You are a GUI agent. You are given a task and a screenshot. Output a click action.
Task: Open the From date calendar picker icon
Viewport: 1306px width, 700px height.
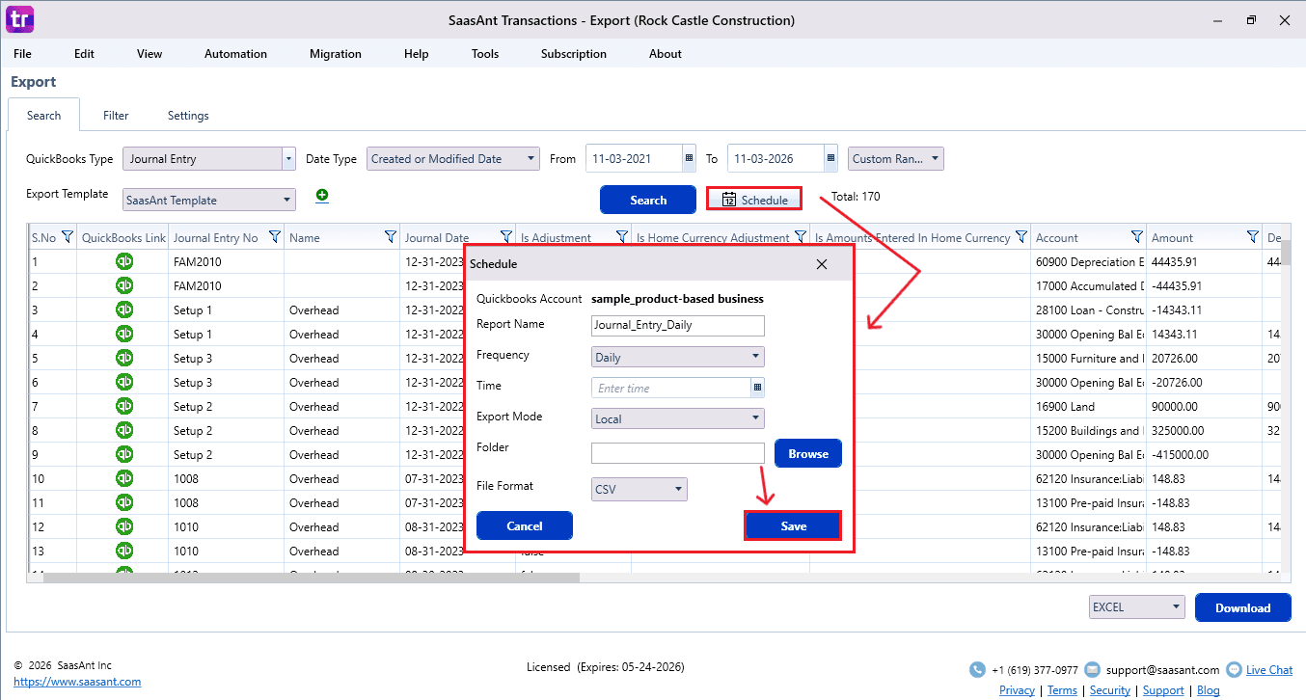[689, 159]
